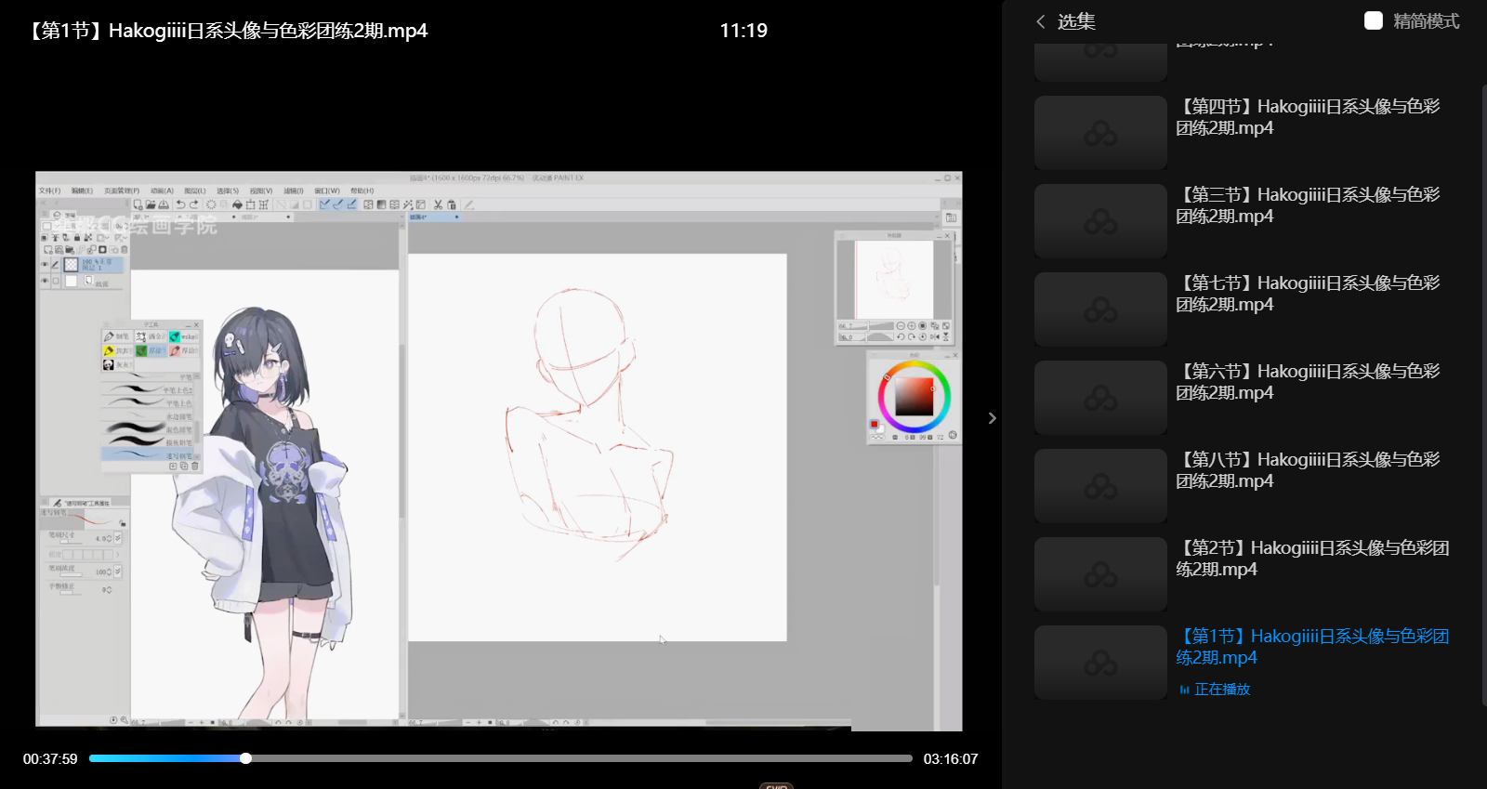This screenshot has width=1487, height=789.
Task: Toggle Snap to special ruler in paint toolbar
Action: pyautogui.click(x=337, y=204)
